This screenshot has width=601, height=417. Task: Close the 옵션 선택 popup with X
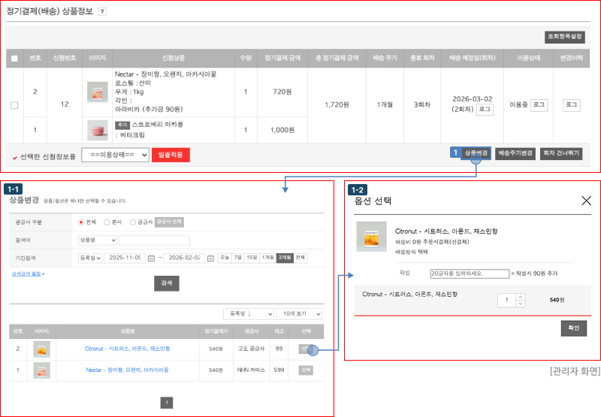point(586,201)
